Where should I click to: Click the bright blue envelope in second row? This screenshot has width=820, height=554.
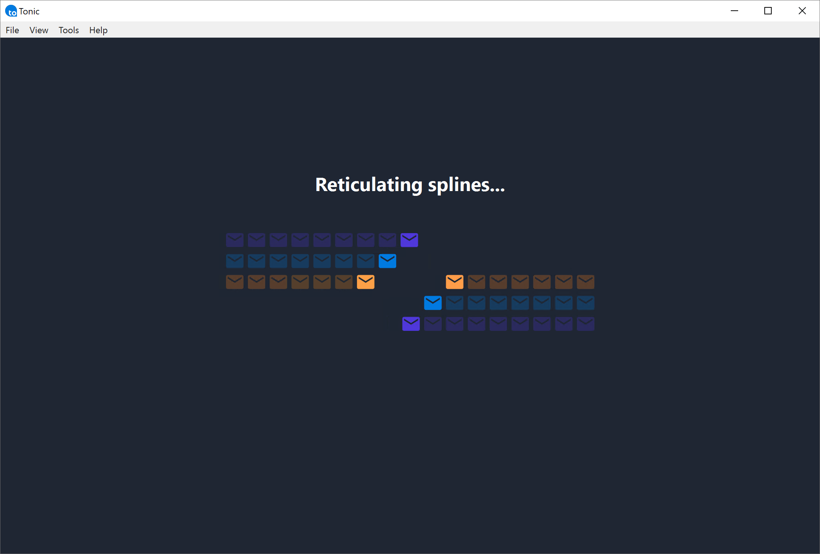(388, 261)
